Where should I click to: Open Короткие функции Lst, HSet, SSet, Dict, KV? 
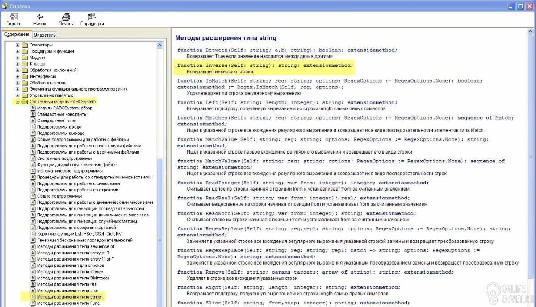pos(80,234)
